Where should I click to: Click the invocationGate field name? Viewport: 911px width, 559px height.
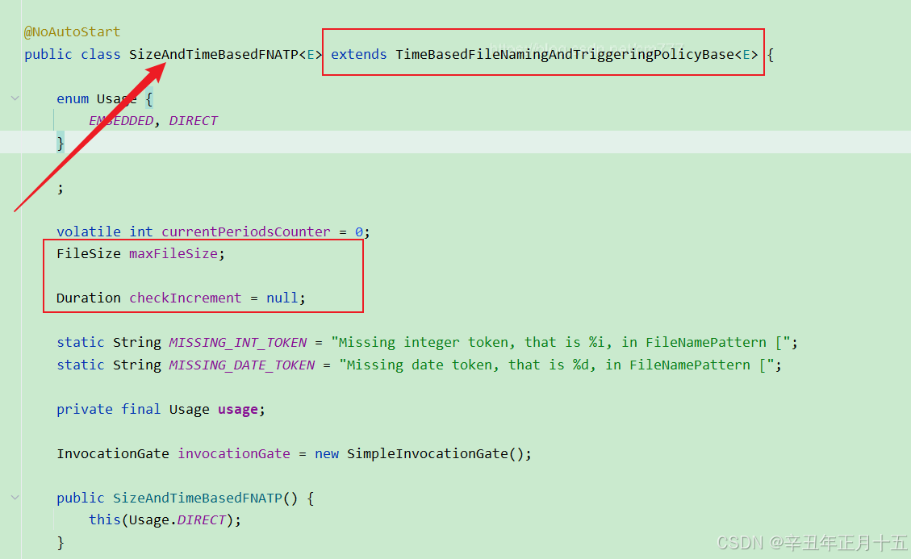(233, 454)
